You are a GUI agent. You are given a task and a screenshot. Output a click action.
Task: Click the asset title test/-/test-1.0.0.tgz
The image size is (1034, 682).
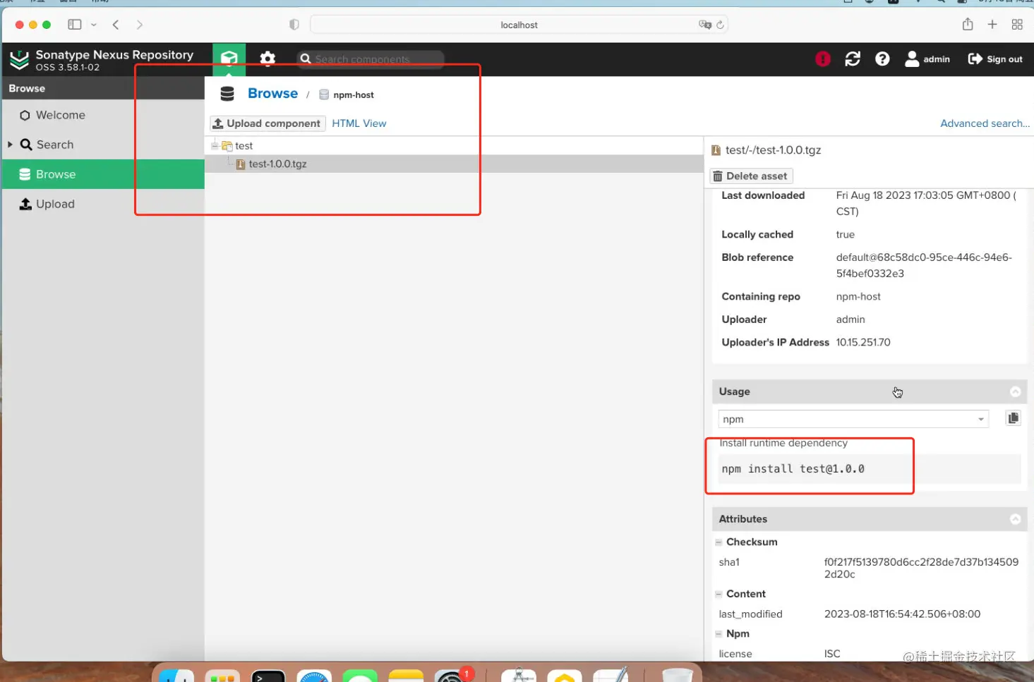point(773,150)
